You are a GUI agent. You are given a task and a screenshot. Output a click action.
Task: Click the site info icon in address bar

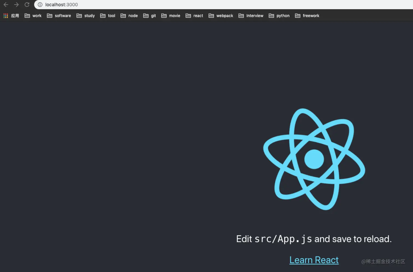coord(40,5)
